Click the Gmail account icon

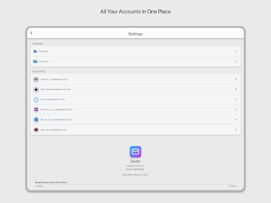[36, 79]
